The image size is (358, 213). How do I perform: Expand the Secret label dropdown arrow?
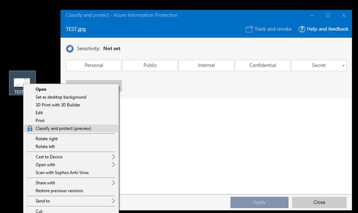coord(343,66)
